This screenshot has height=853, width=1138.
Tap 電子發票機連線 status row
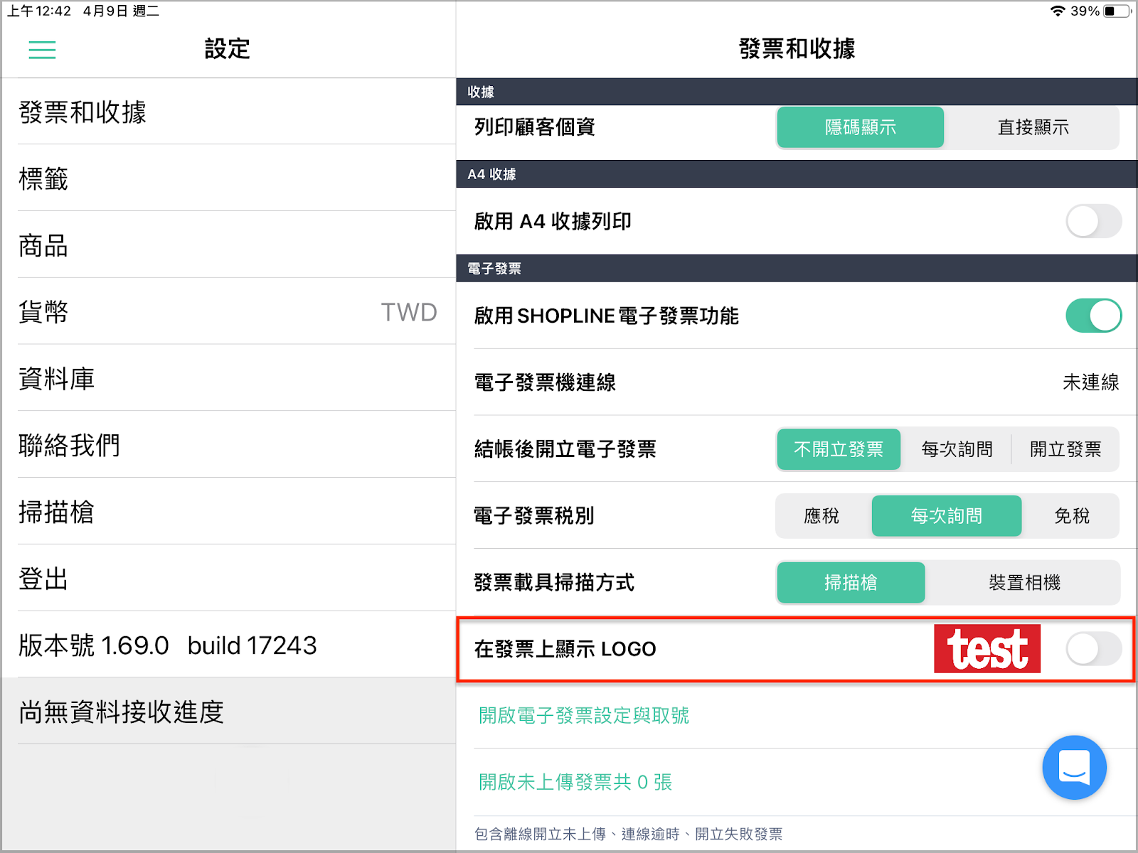797,382
